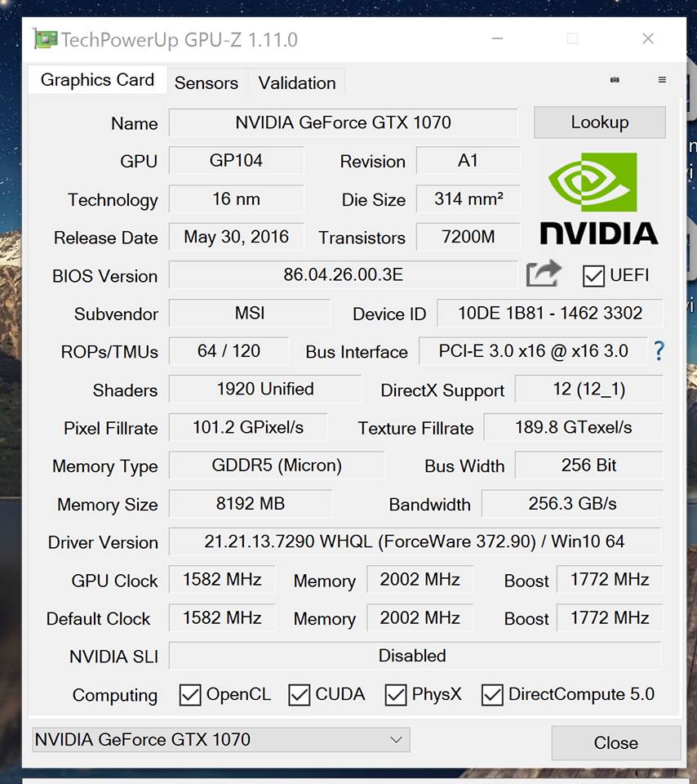This screenshot has width=697, height=784.
Task: Click the Pixel Fillrate 101.2 GPixel/s
Action: point(248,427)
